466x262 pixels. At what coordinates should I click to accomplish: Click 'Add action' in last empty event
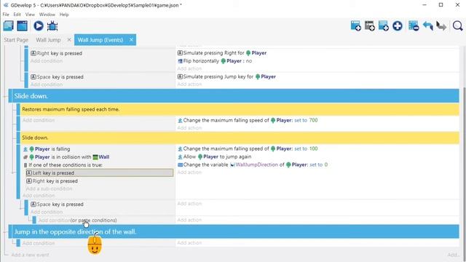pyautogui.click(x=189, y=242)
